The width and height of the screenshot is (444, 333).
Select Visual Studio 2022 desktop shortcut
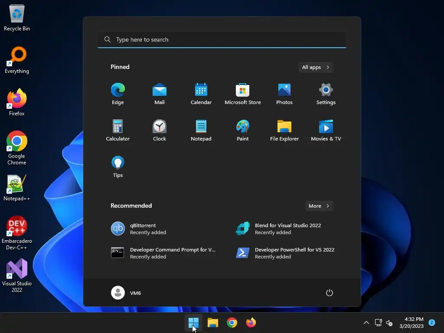(x=17, y=275)
